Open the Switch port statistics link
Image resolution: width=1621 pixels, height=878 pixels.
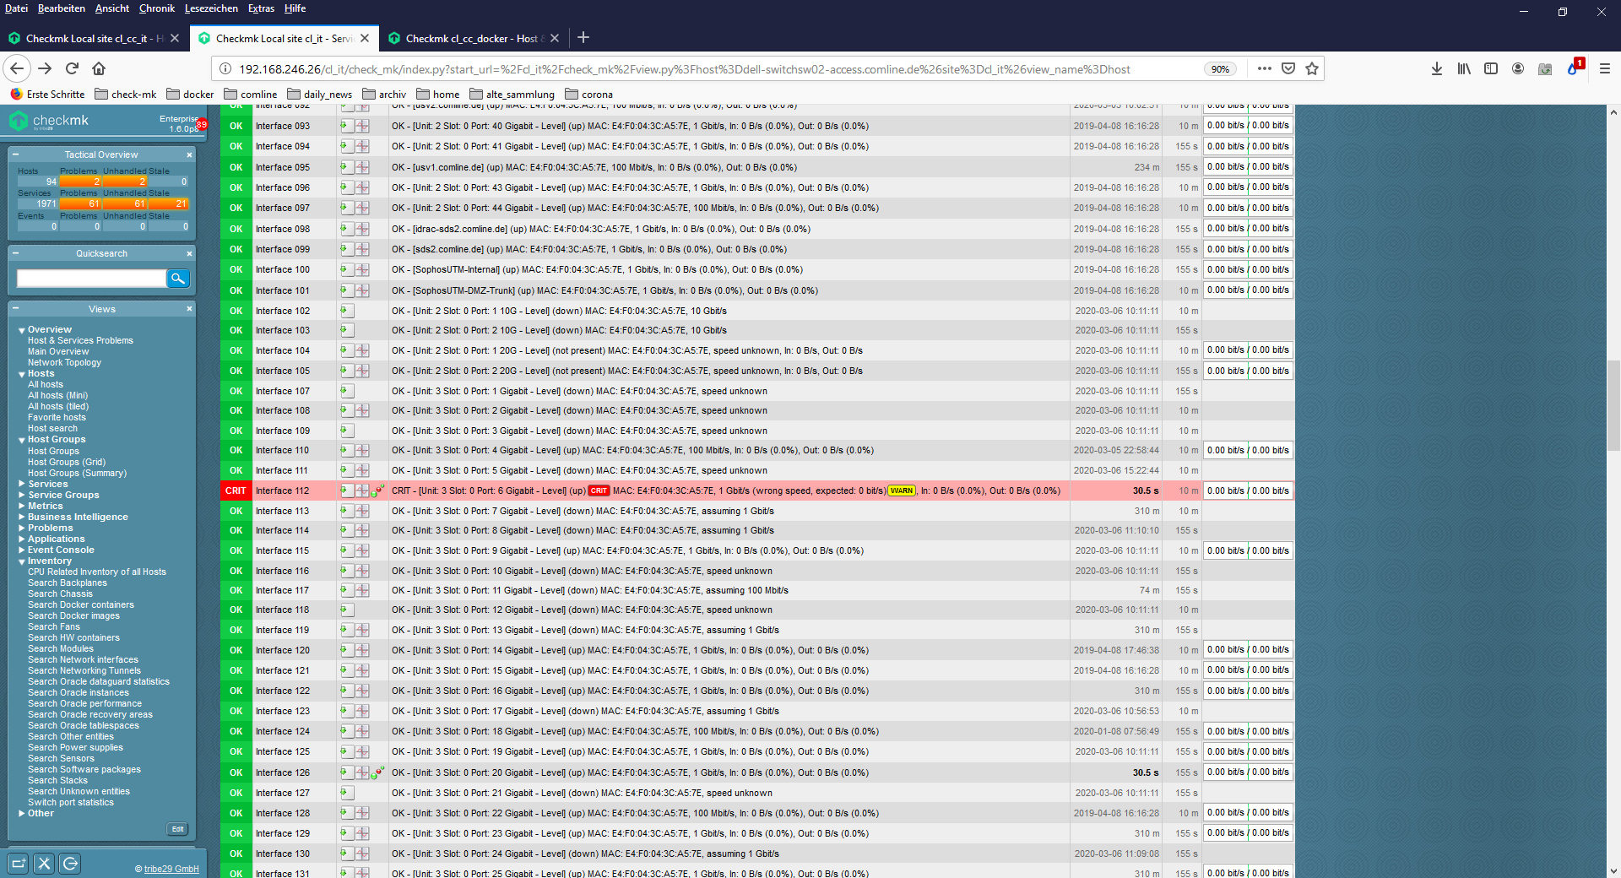coord(70,803)
